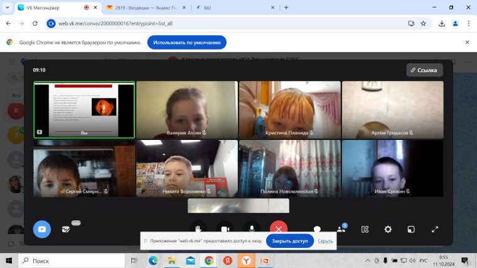This screenshot has height=268, width=477.
Task: Go forward in browser history
Action: point(21,23)
